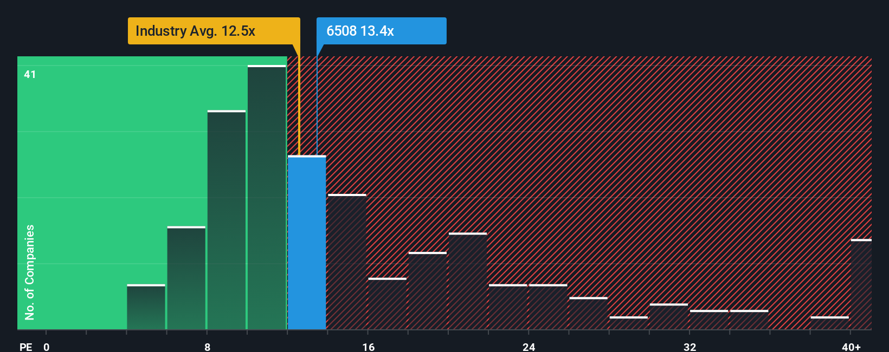889x352 pixels.
Task: Click the 6508 13.4x blue label
Action: (381, 31)
